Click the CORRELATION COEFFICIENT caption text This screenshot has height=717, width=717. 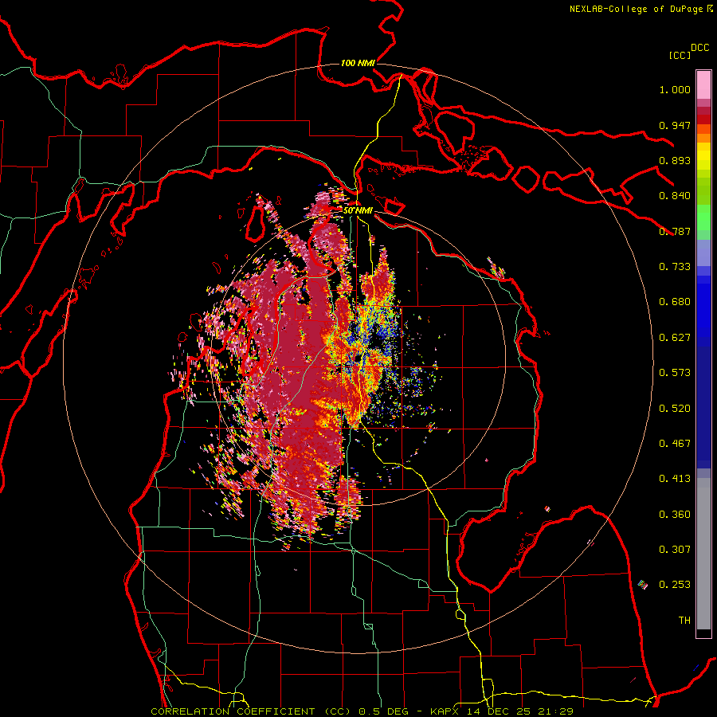coord(233,711)
